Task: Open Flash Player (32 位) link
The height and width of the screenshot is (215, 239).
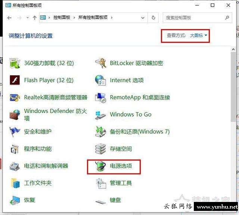Action: tap(49, 80)
